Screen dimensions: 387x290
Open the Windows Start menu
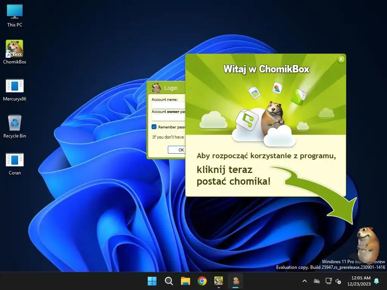click(x=152, y=281)
